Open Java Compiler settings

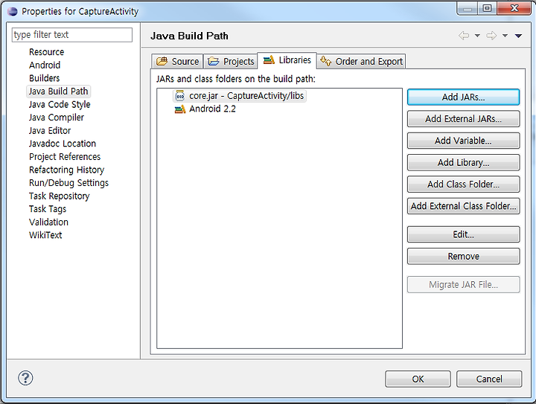[x=57, y=118]
